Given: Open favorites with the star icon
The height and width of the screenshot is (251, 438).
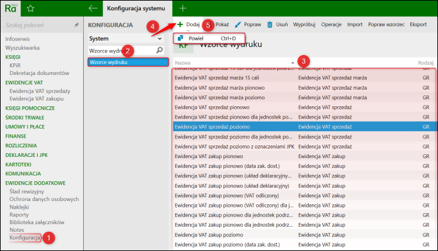Looking at the screenshot, I should click(x=31, y=8).
